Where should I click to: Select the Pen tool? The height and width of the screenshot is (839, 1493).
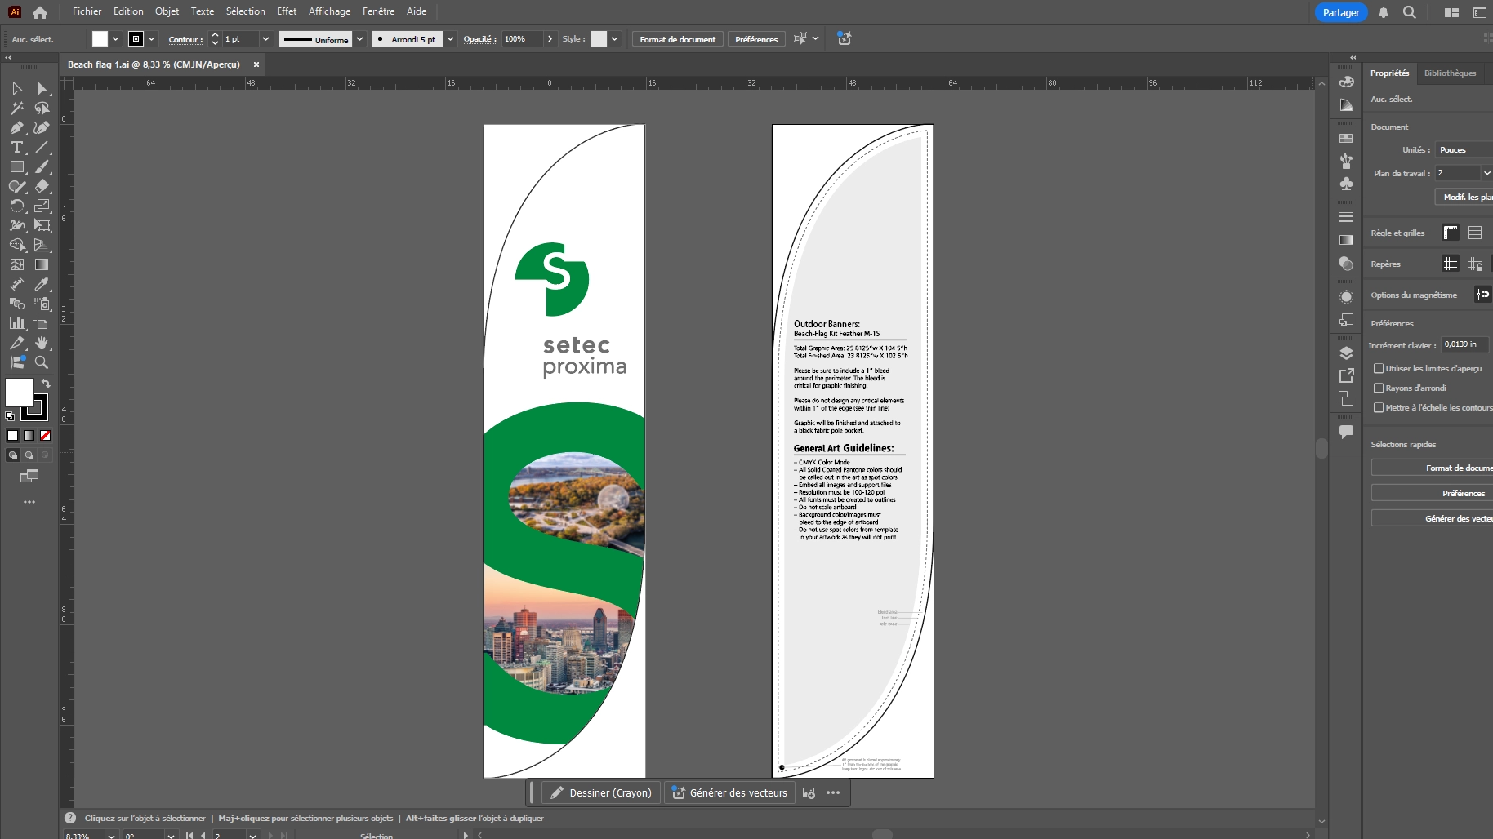click(16, 128)
